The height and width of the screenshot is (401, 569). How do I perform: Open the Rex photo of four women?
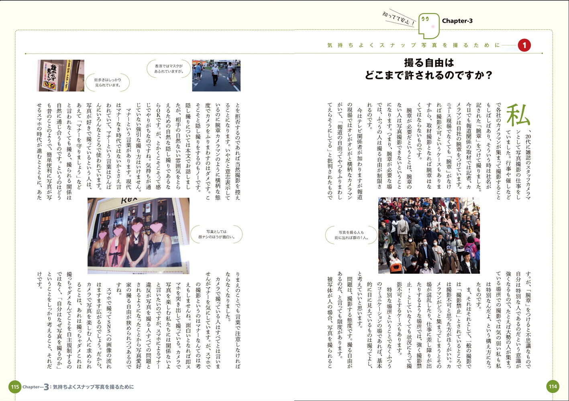pos(138,235)
